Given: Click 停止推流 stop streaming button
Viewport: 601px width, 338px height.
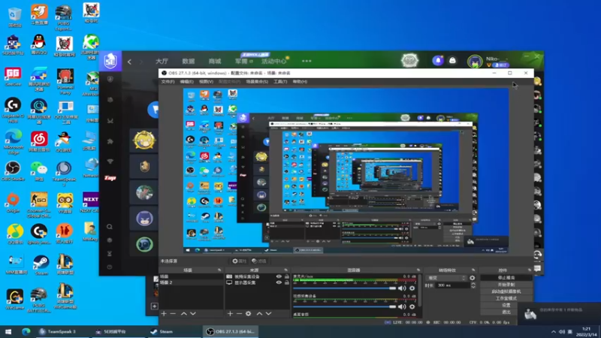Looking at the screenshot, I should [506, 278].
